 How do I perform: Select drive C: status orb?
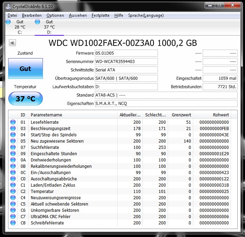(x=8, y=22)
